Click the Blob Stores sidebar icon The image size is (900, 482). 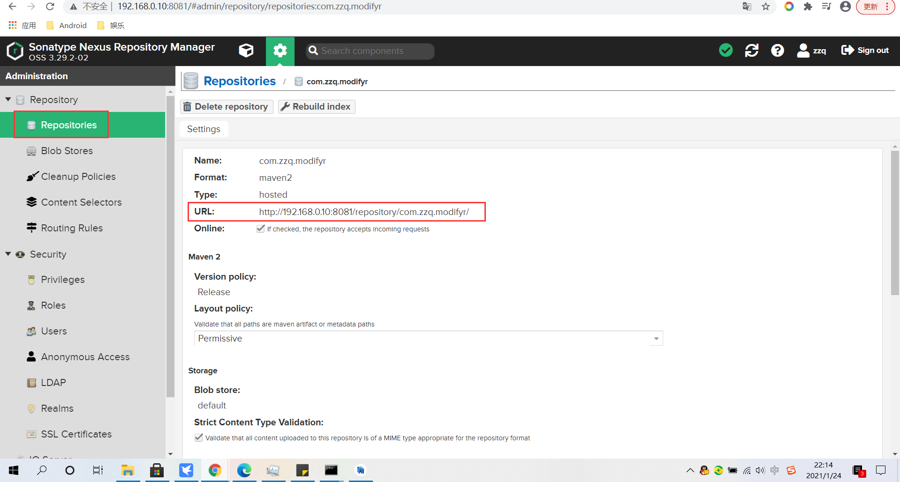[31, 151]
